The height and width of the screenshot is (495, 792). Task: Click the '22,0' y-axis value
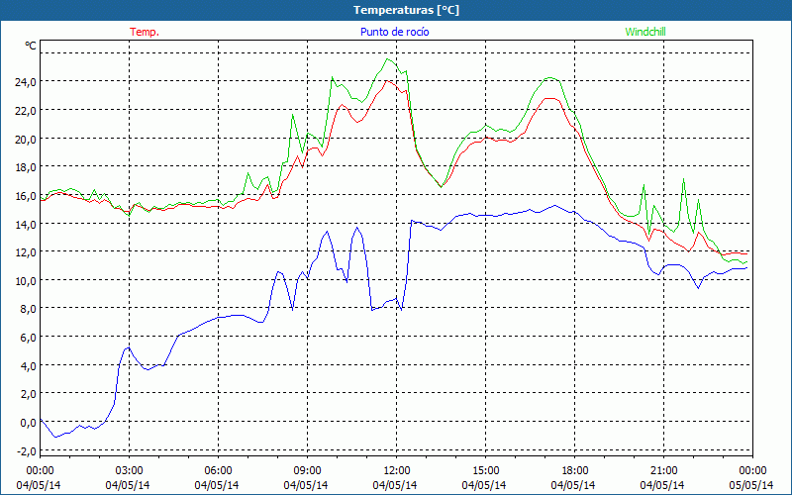[26, 110]
